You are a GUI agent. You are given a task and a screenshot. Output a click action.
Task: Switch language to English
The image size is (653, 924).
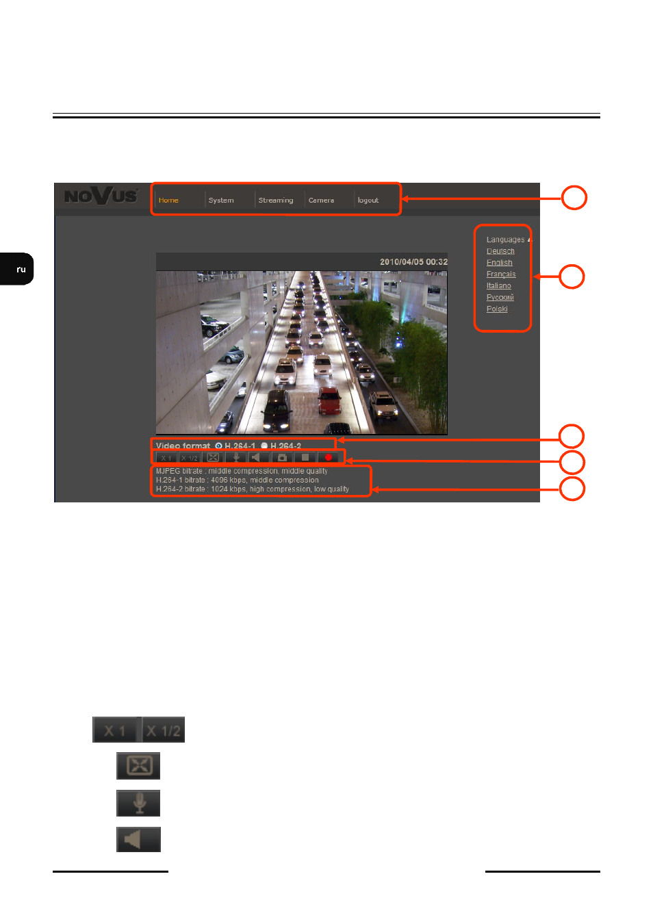500,263
